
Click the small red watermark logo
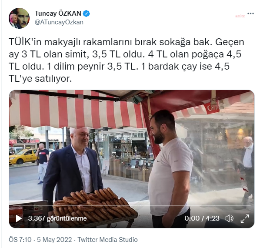[240, 16]
